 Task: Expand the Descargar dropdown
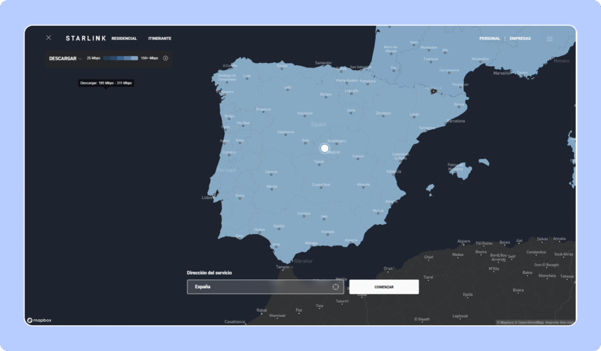(65, 58)
